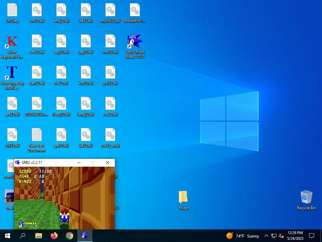Screen dimensions: 322x242
Task: Select the ger32.dll file icon
Action: tap(61, 135)
